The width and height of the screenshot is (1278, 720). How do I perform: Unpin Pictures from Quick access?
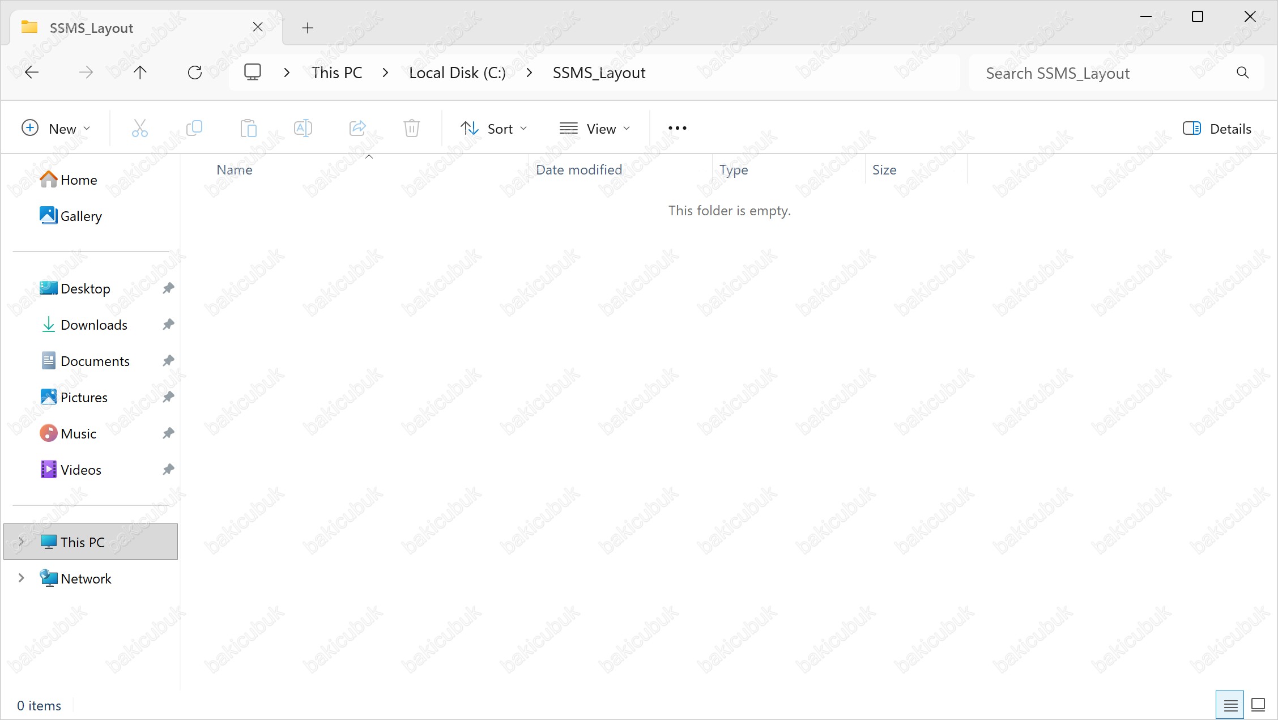point(168,397)
